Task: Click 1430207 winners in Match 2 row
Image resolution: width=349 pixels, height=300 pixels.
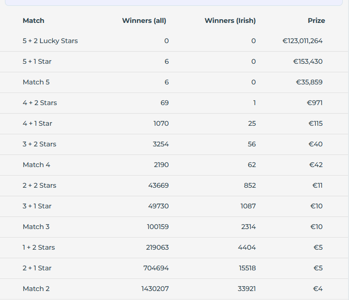Action: click(155, 289)
